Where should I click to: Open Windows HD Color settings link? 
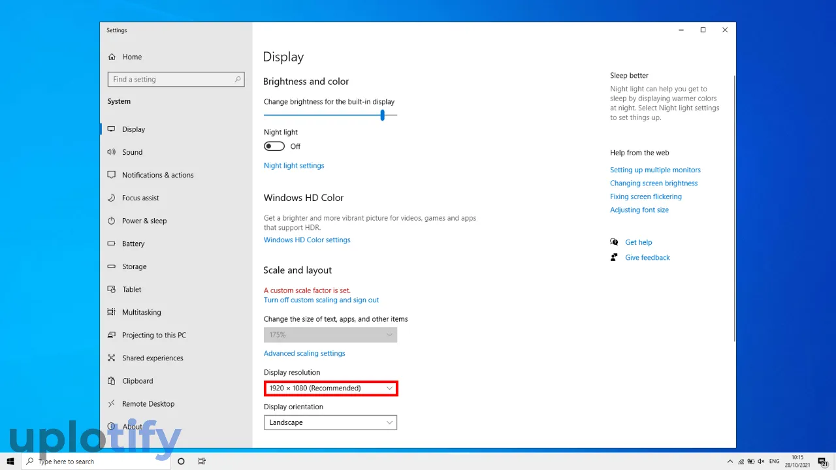307,240
